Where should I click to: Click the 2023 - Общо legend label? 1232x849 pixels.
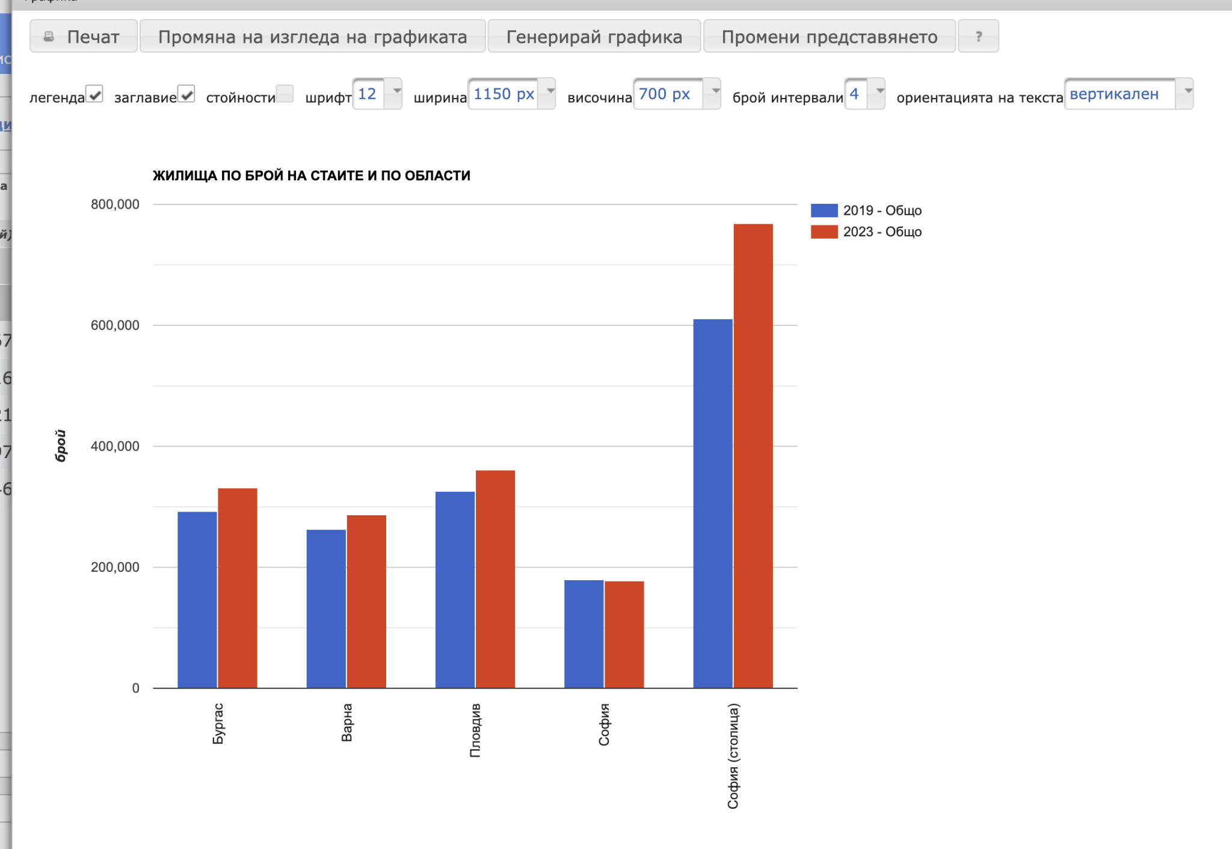pos(882,232)
